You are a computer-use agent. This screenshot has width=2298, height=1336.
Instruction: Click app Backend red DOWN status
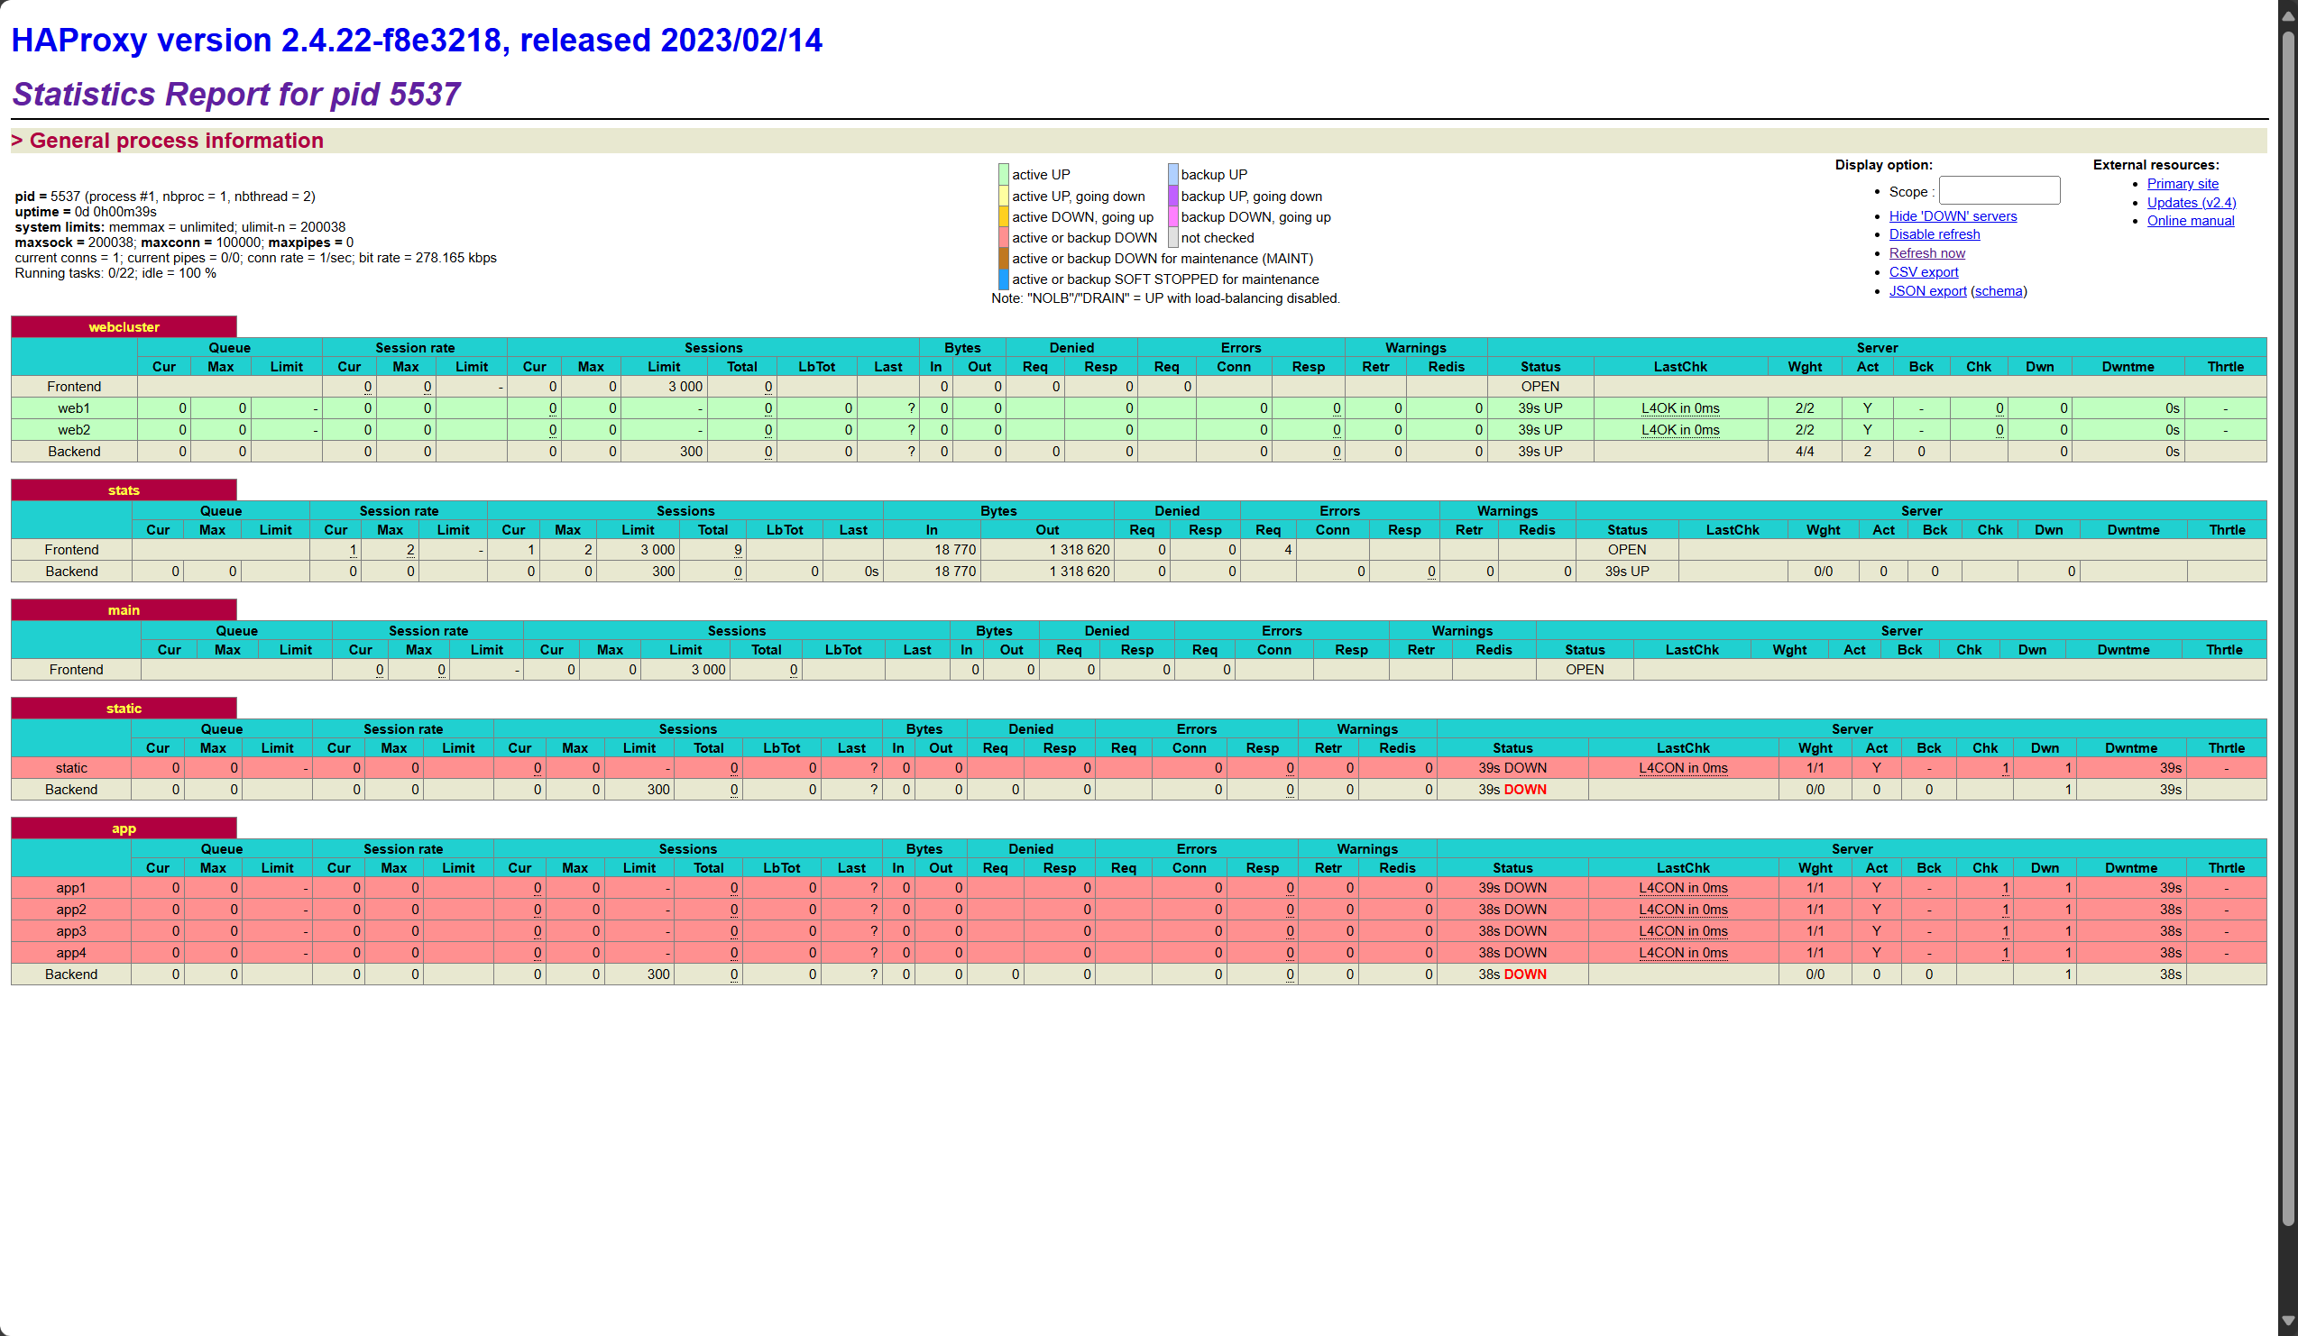1525,975
